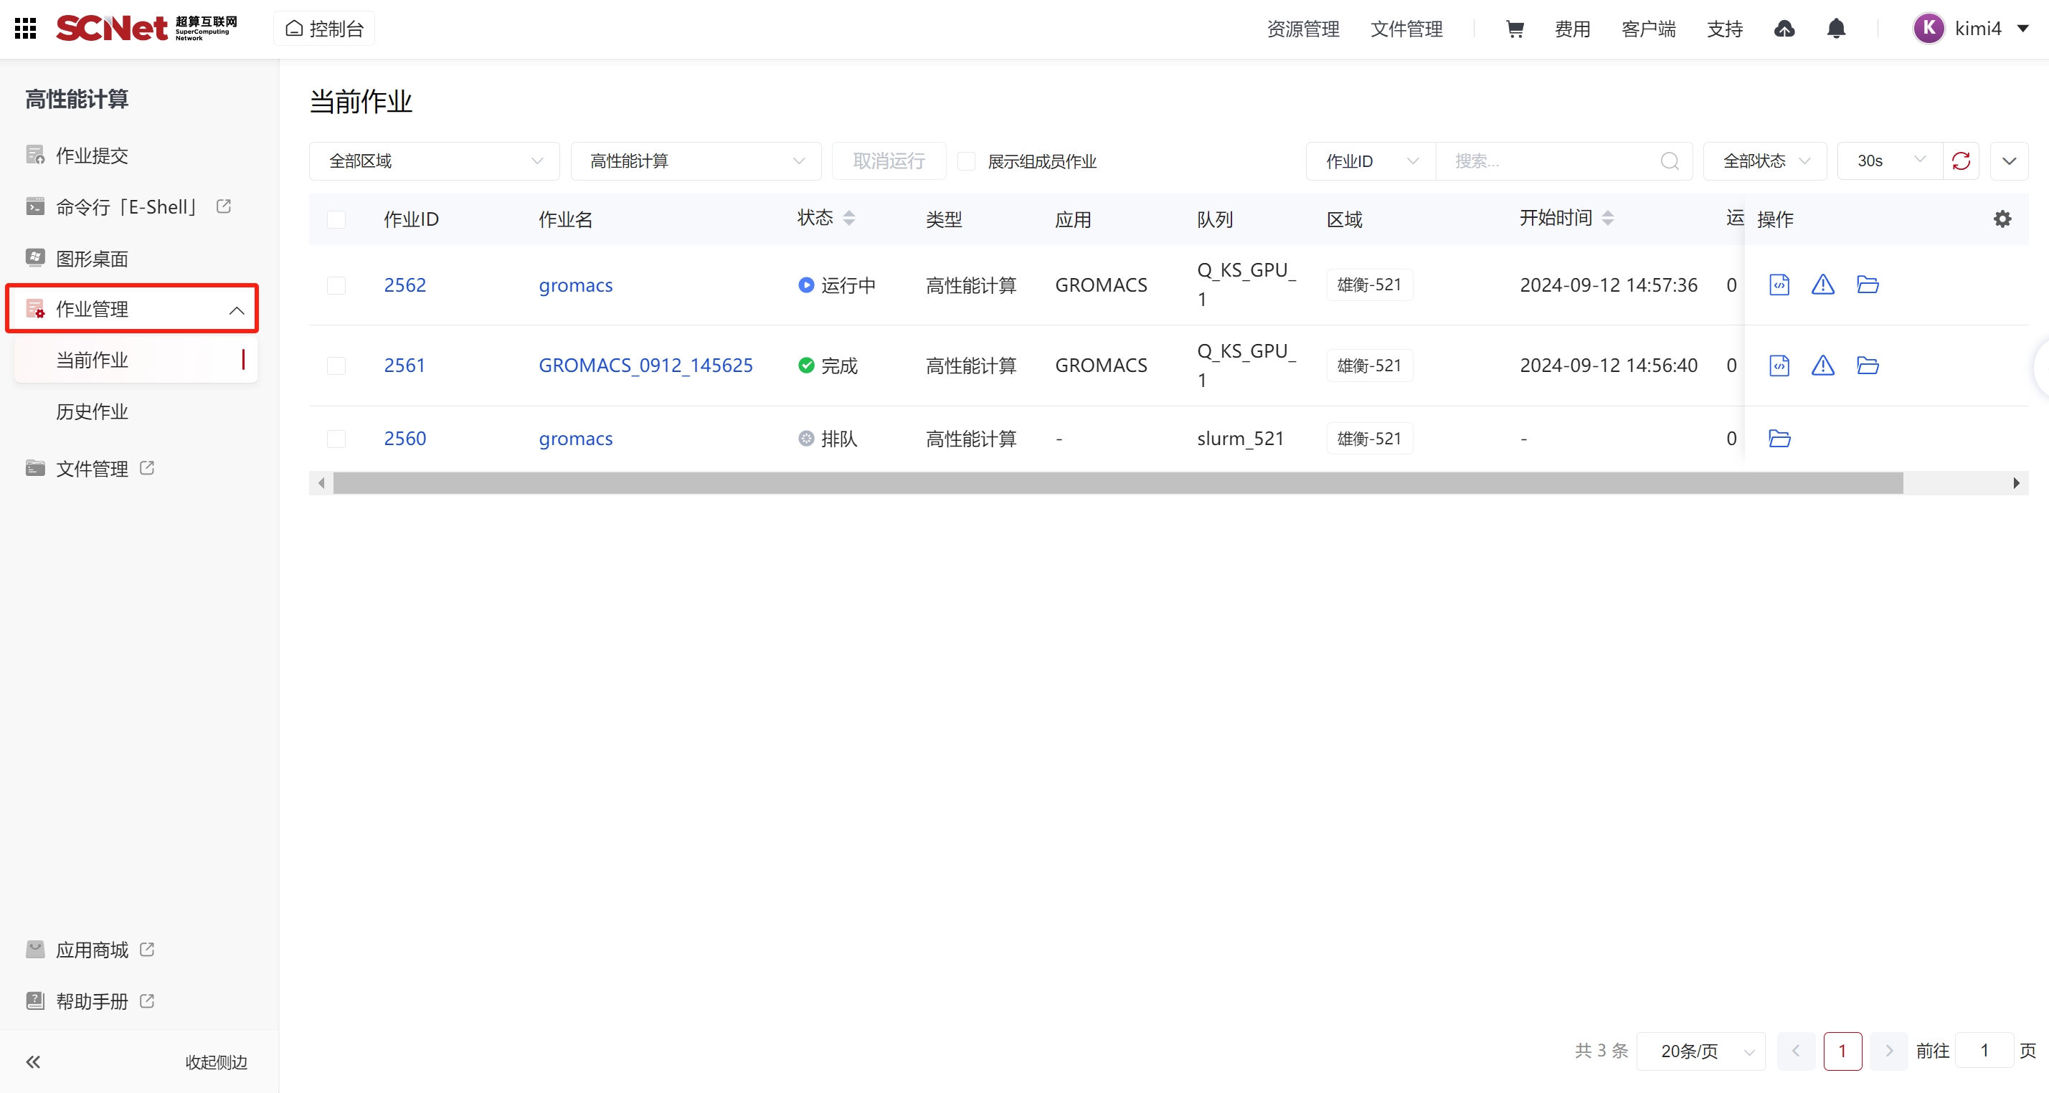Open table column settings gear
Viewport: 2049px width, 1093px height.
2002,219
